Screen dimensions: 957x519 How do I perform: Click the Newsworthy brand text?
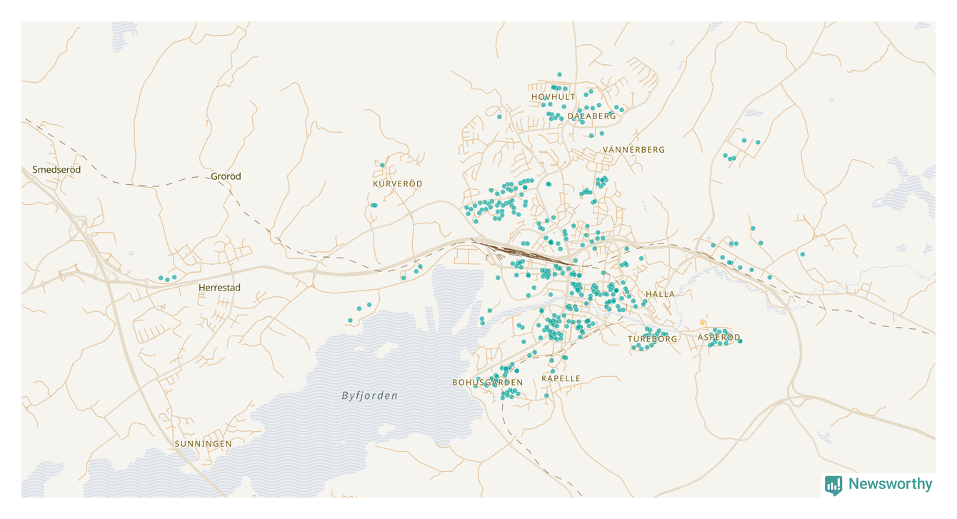click(890, 484)
